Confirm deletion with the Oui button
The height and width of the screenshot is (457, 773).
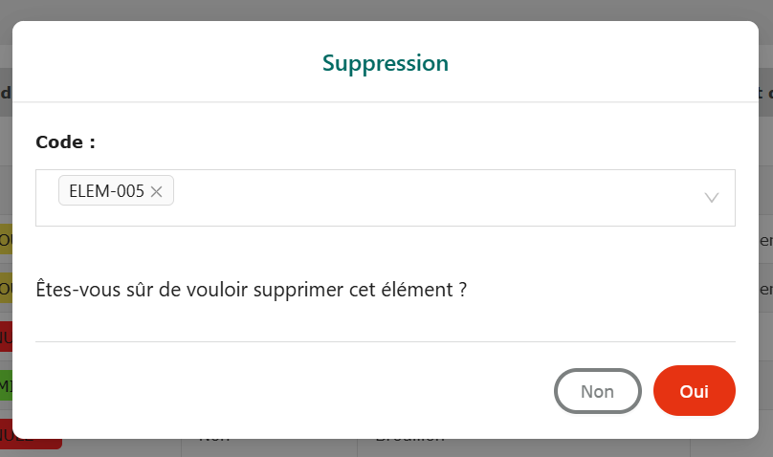(695, 392)
